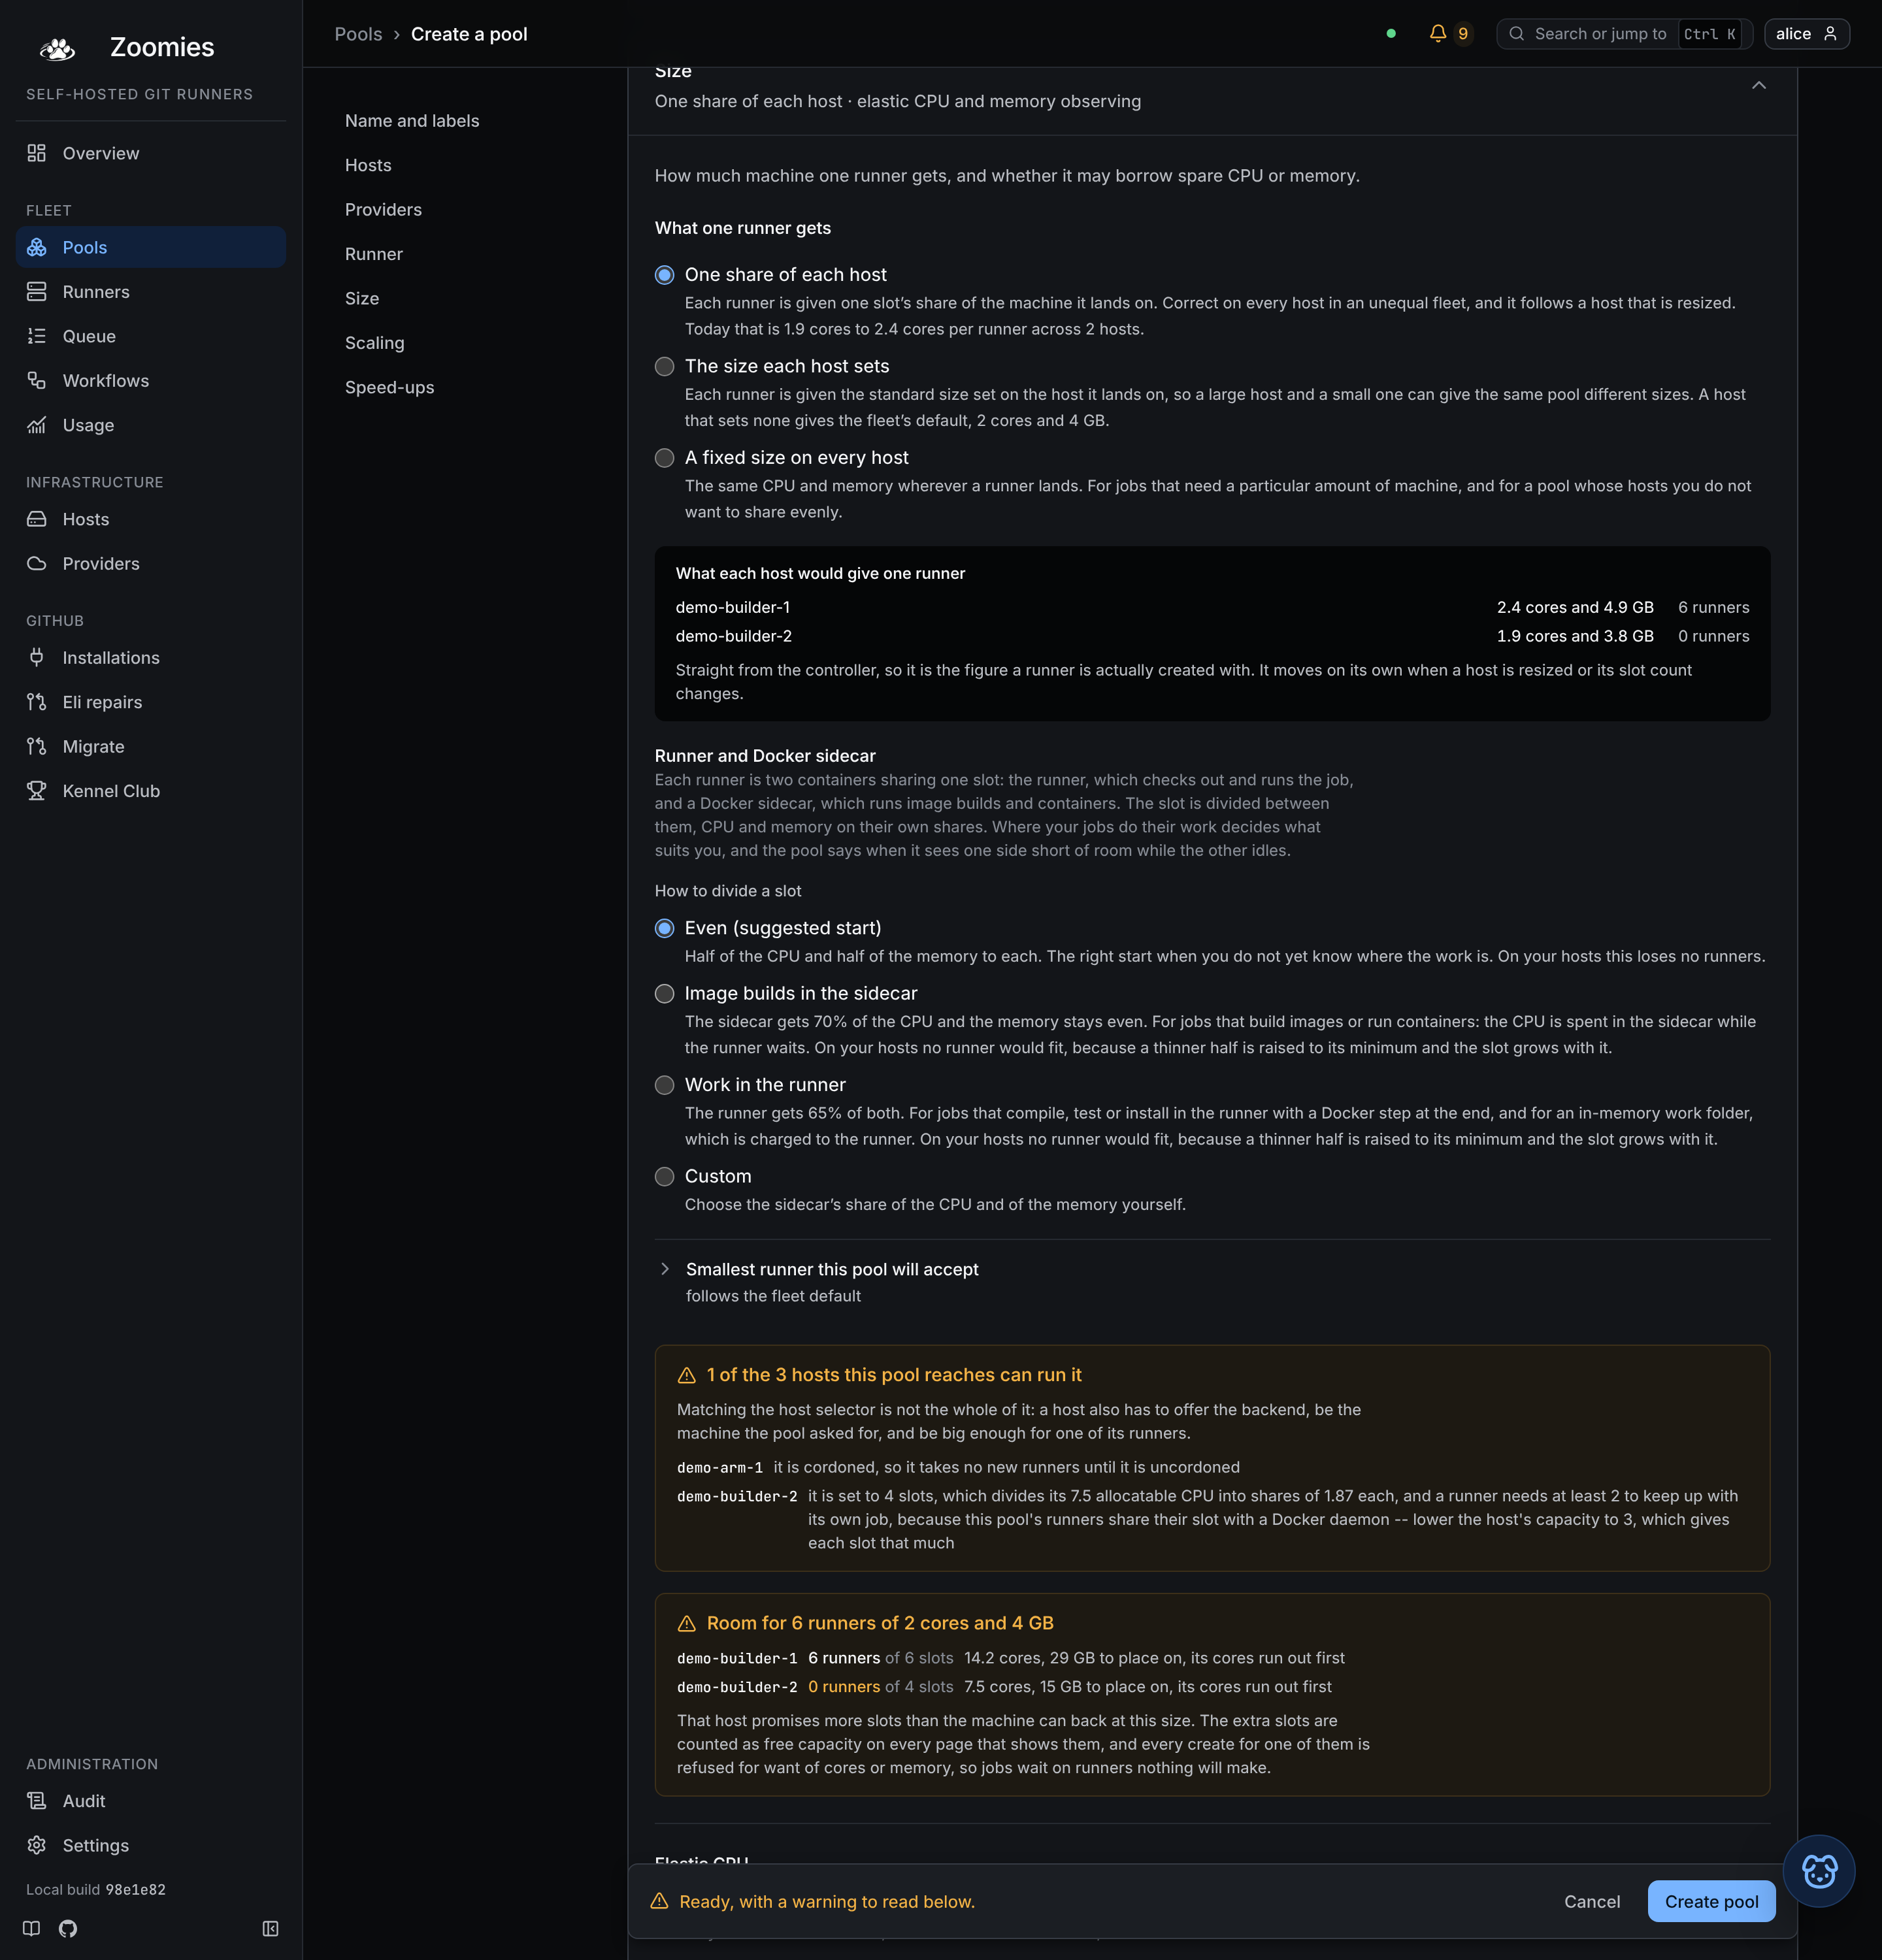The height and width of the screenshot is (1960, 1882).
Task: Open notifications bell showing 9
Action: click(1450, 34)
